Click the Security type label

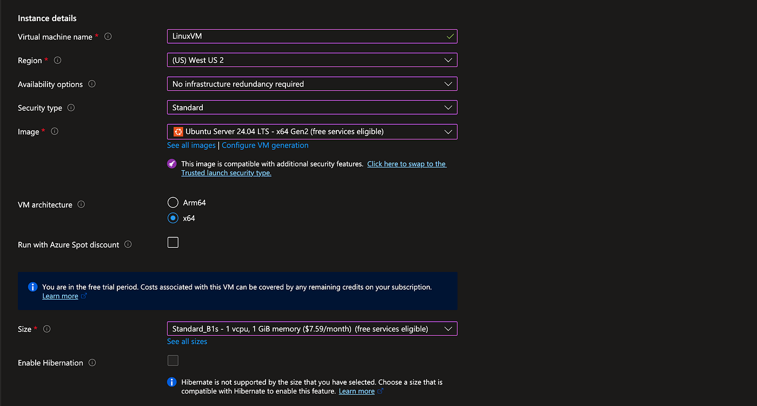(x=40, y=108)
